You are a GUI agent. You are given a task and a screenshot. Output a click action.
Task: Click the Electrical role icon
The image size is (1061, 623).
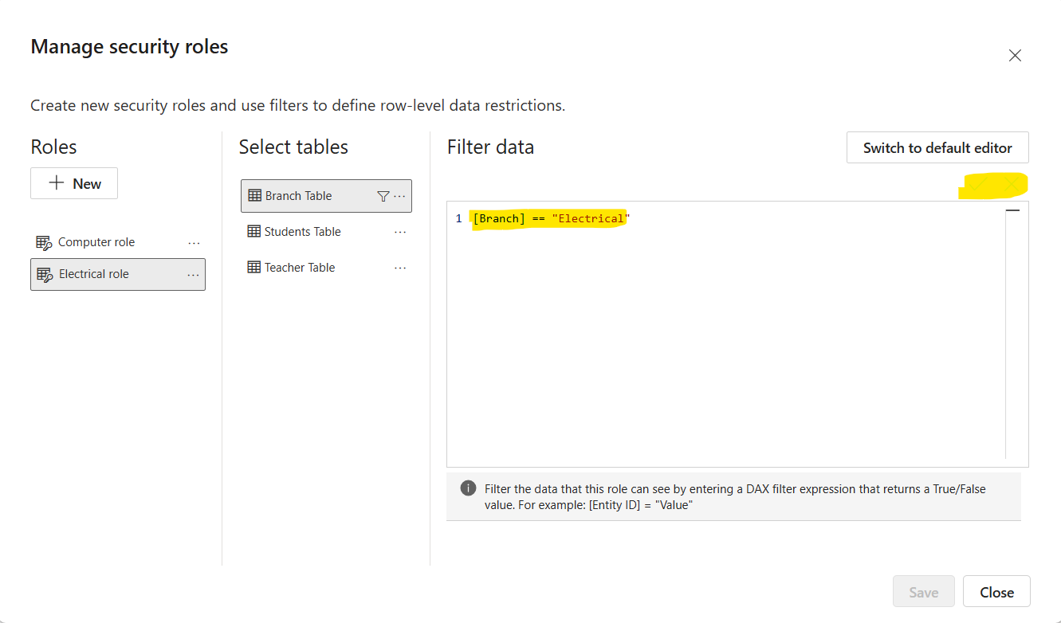pos(45,274)
